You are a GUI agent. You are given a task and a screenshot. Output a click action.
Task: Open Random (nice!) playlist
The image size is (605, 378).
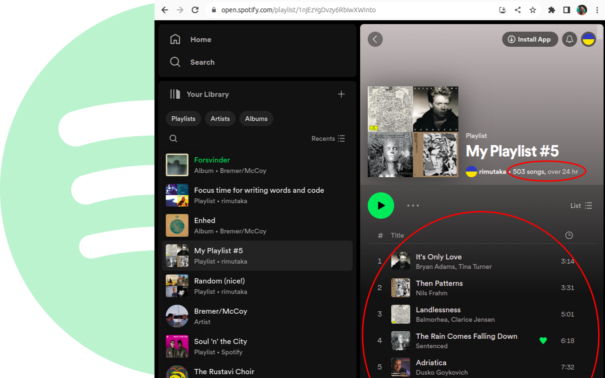point(257,286)
